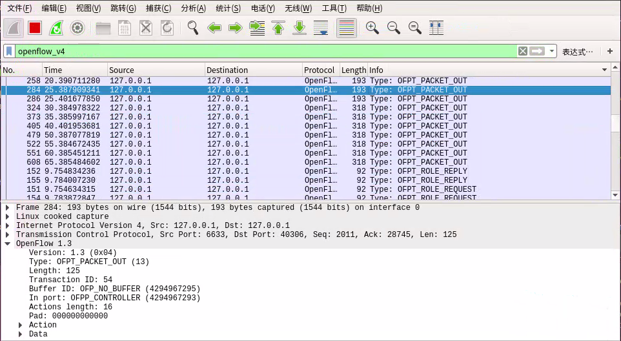
Task: Open the 表达式 filter expression builder
Action: (x=578, y=52)
